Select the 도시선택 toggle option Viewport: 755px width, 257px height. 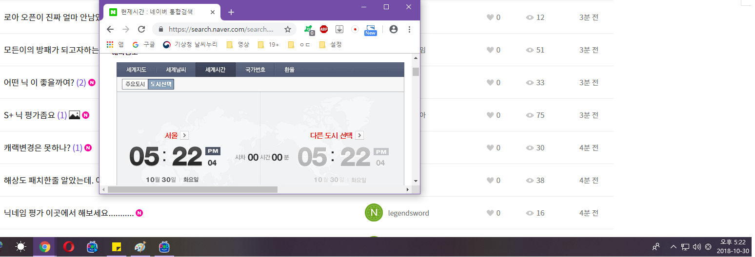click(x=161, y=84)
